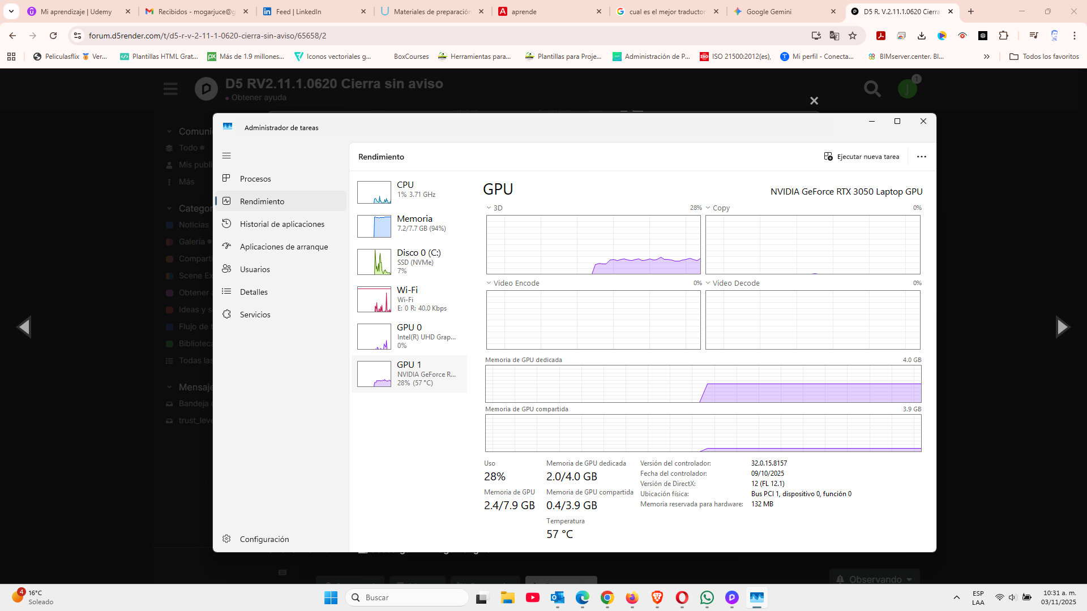Open the three-dots more options menu

point(921,157)
